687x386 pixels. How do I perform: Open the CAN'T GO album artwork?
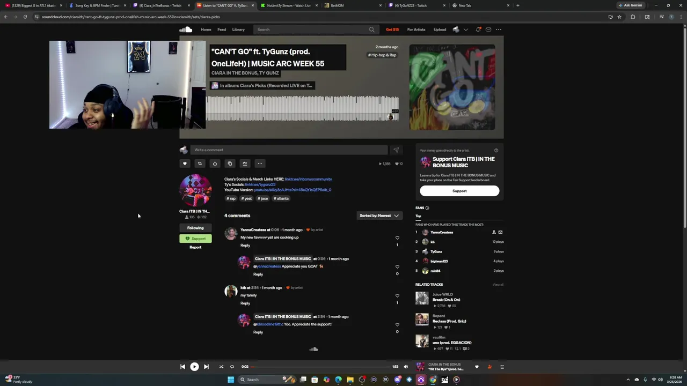pyautogui.click(x=452, y=87)
